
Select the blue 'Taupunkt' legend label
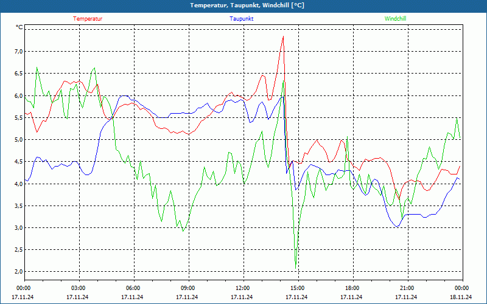click(241, 19)
